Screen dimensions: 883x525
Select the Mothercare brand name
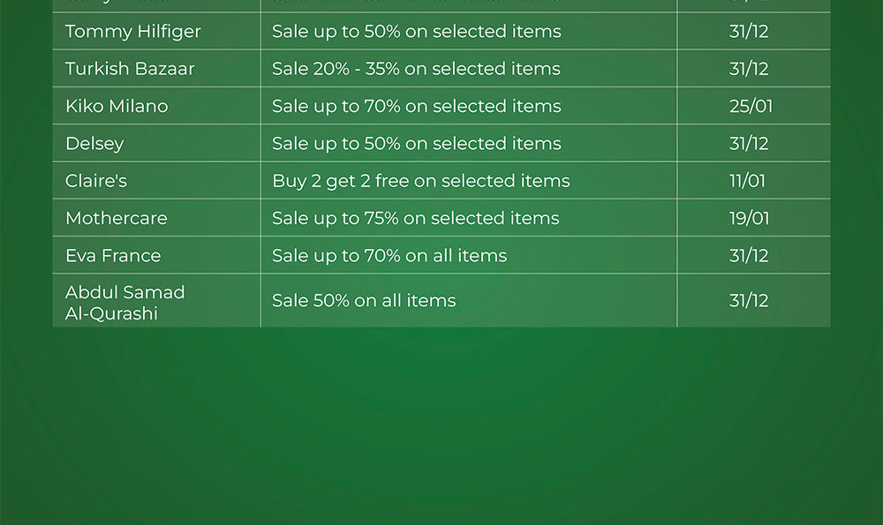116,218
